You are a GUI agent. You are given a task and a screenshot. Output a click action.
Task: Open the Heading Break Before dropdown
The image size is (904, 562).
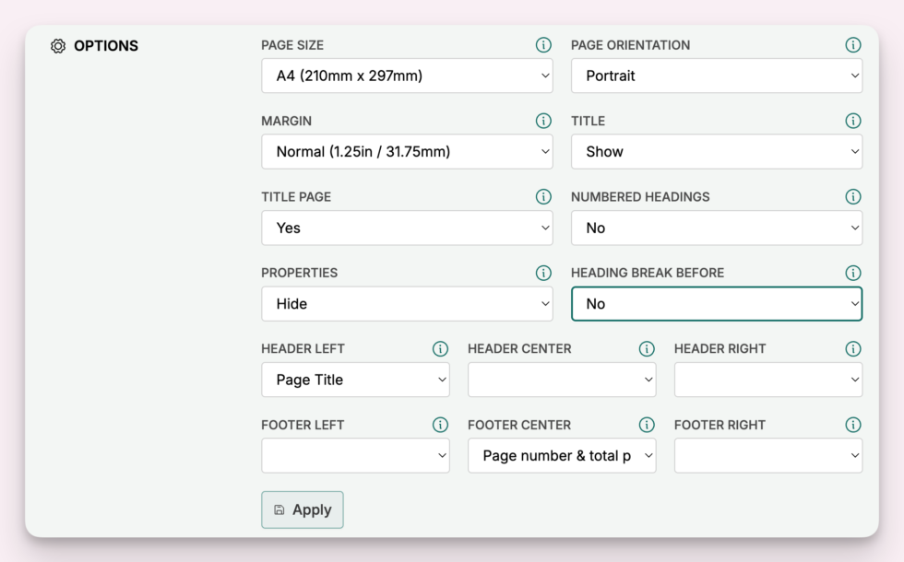click(717, 303)
